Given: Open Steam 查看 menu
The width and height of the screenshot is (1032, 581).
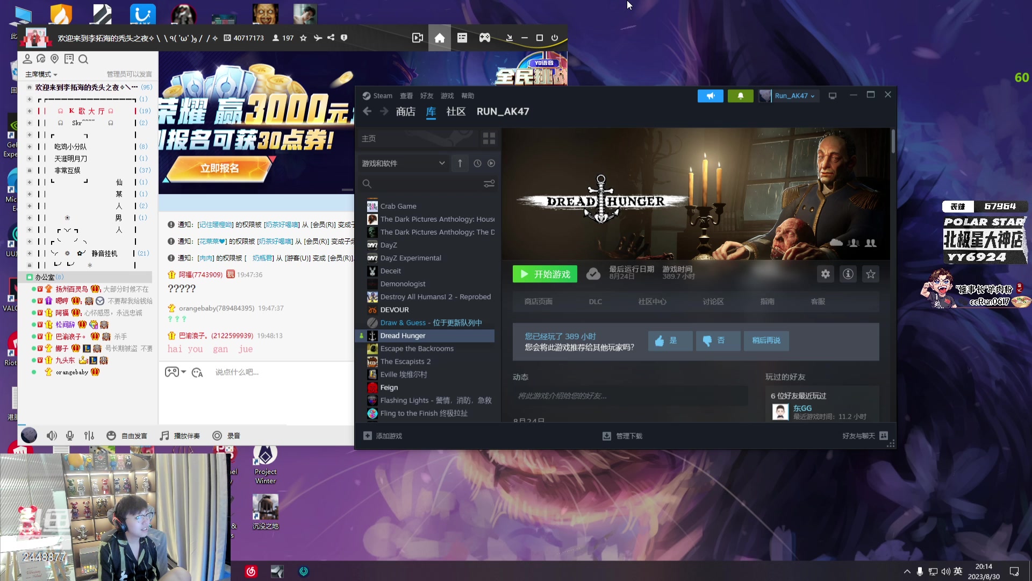Looking at the screenshot, I should (x=406, y=96).
